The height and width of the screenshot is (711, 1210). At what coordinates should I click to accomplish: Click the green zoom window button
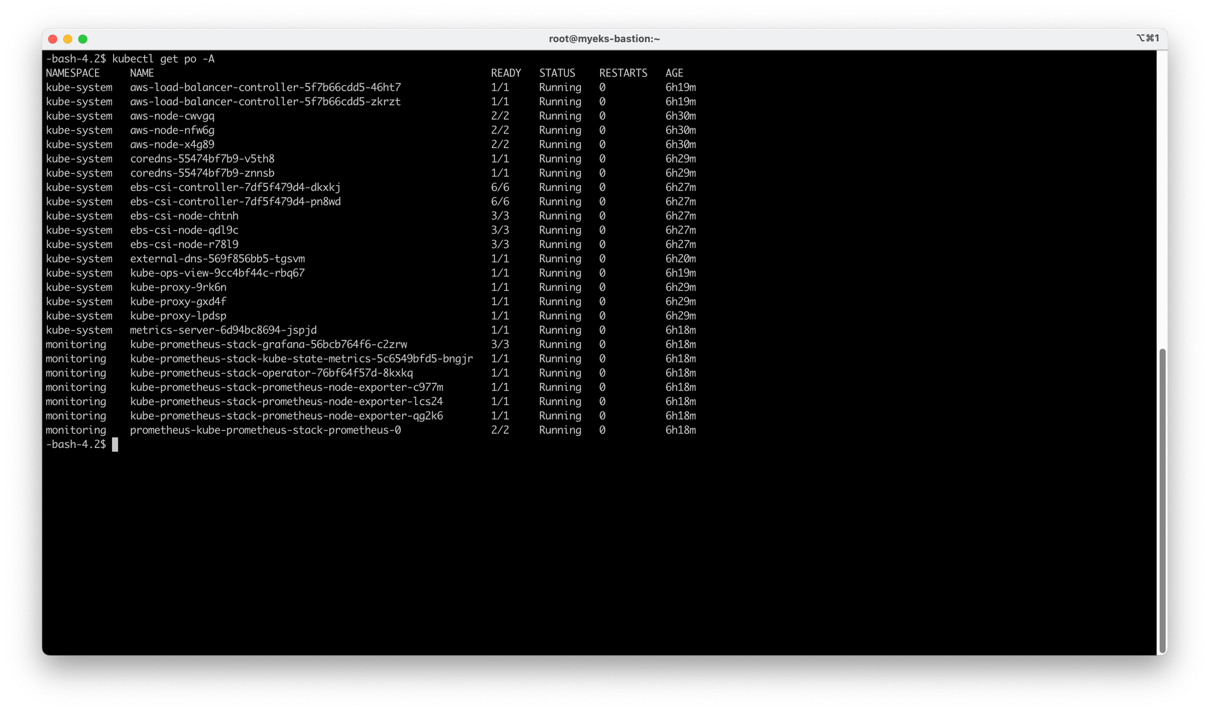click(83, 39)
